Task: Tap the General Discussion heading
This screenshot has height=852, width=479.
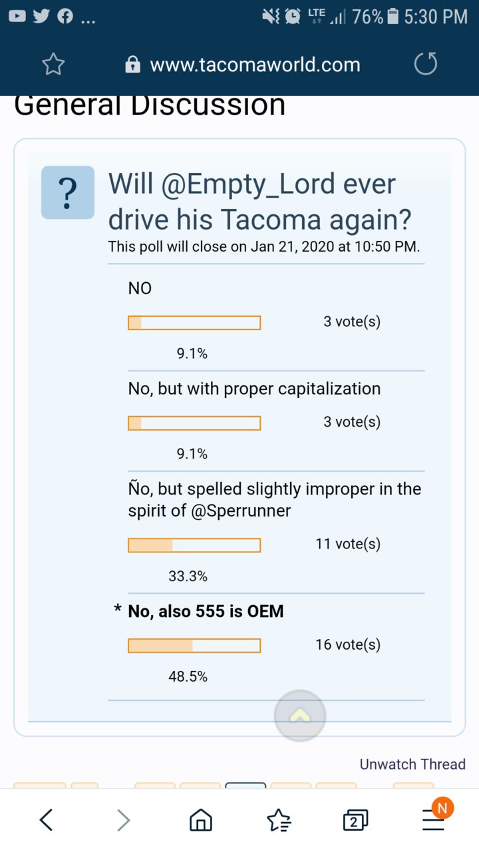Action: point(150,106)
